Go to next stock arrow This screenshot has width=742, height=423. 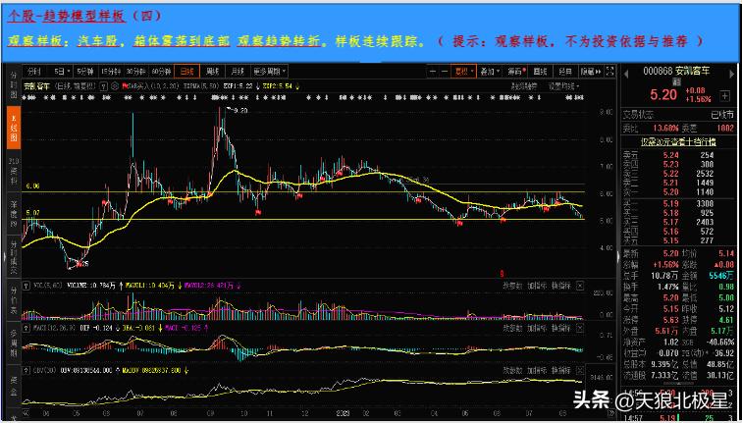[x=733, y=75]
